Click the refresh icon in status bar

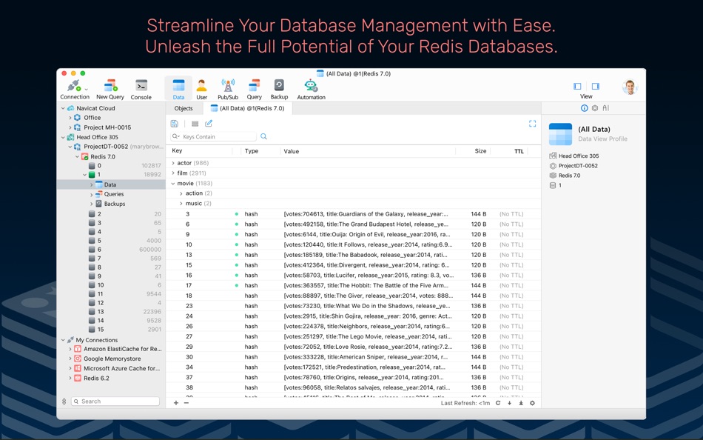point(498,403)
